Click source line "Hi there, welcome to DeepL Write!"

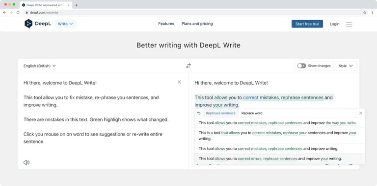coord(60,83)
